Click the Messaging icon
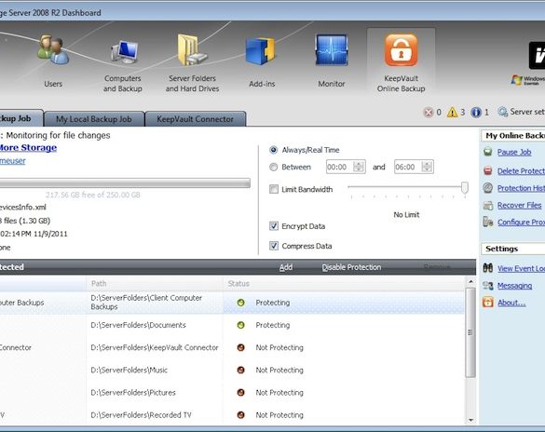Image resolution: width=545 pixels, height=432 pixels. 488,286
